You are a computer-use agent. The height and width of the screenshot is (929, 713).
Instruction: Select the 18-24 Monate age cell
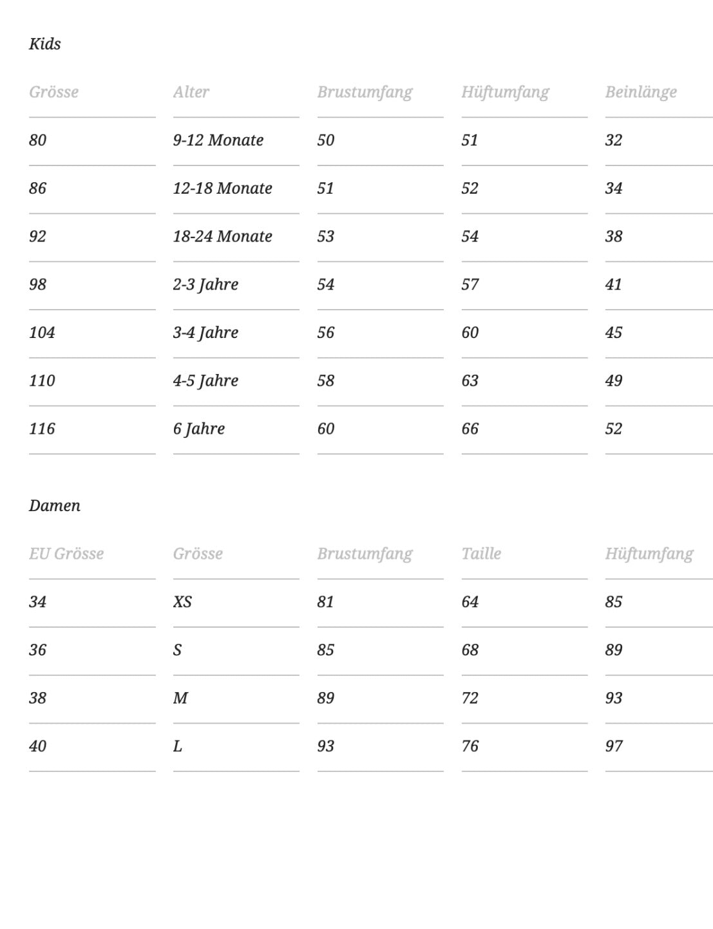point(223,236)
